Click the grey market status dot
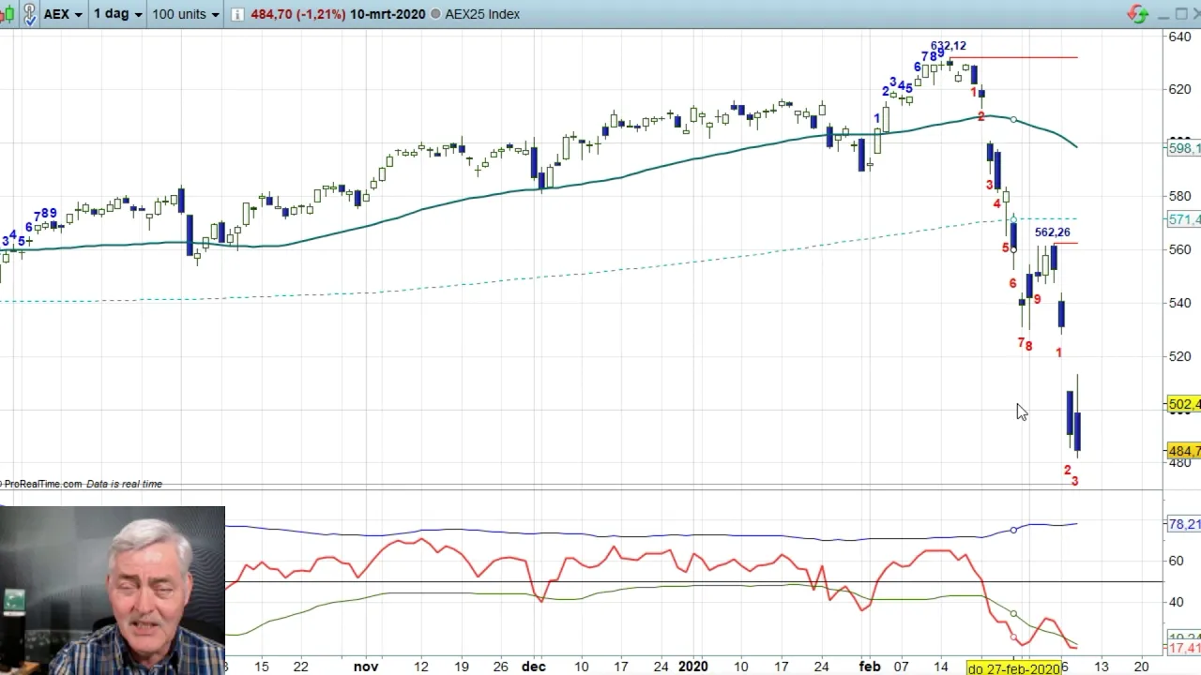Image resolution: width=1201 pixels, height=675 pixels. 435,14
